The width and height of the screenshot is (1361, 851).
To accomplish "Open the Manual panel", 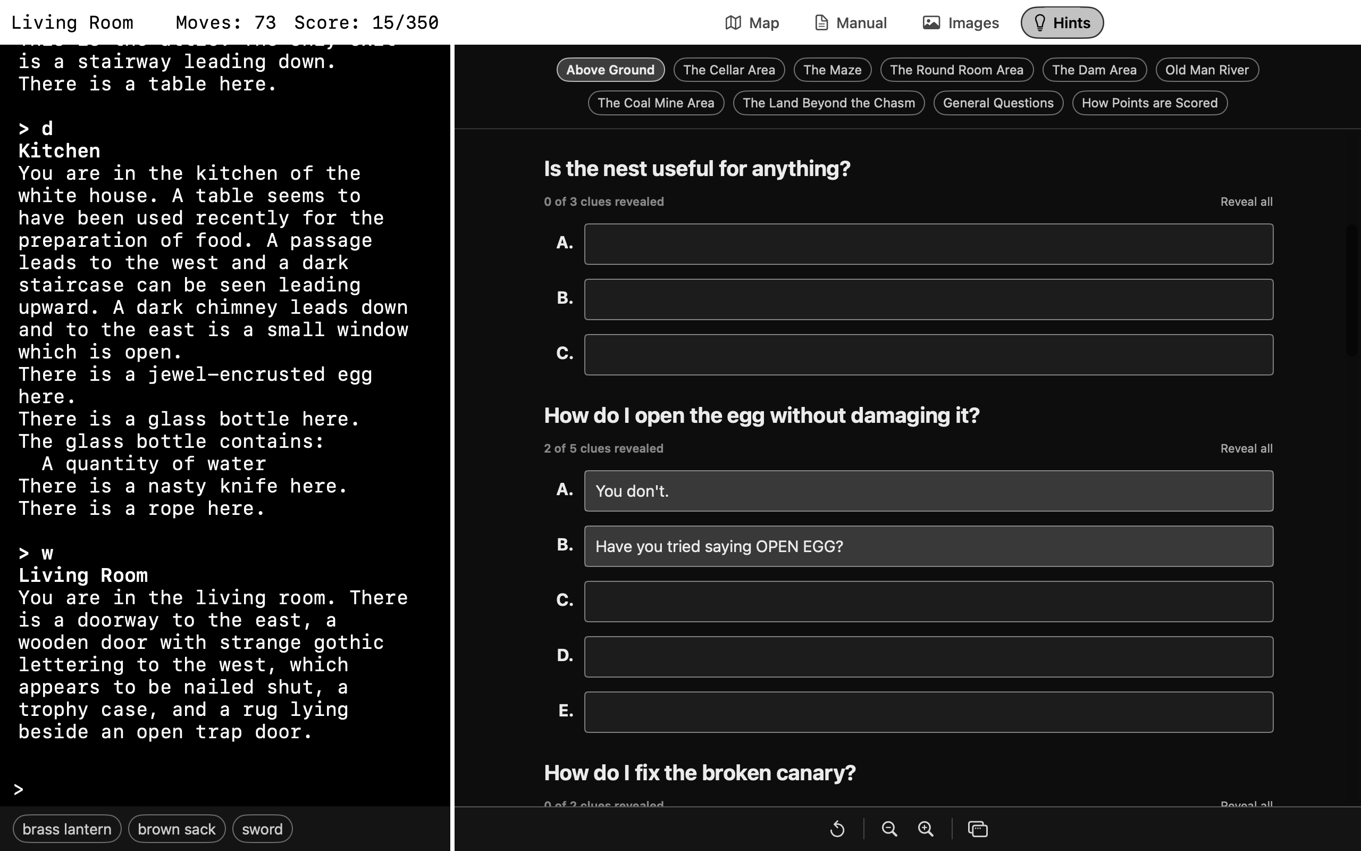I will tap(850, 22).
